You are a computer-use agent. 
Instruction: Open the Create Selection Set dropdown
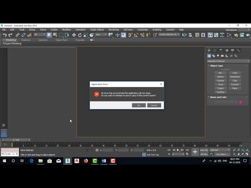click(169, 34)
